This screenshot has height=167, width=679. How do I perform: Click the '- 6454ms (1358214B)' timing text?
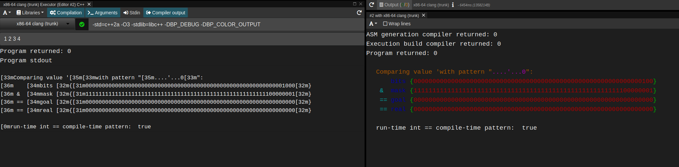coord(474,5)
